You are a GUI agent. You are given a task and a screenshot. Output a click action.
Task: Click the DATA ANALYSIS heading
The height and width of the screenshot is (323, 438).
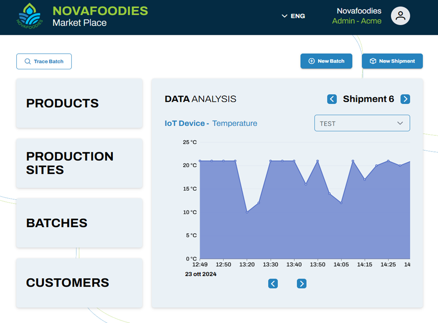click(x=200, y=99)
